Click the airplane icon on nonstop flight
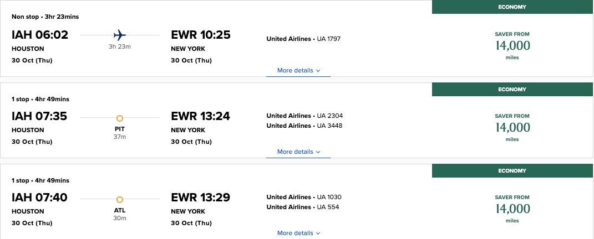 point(119,35)
